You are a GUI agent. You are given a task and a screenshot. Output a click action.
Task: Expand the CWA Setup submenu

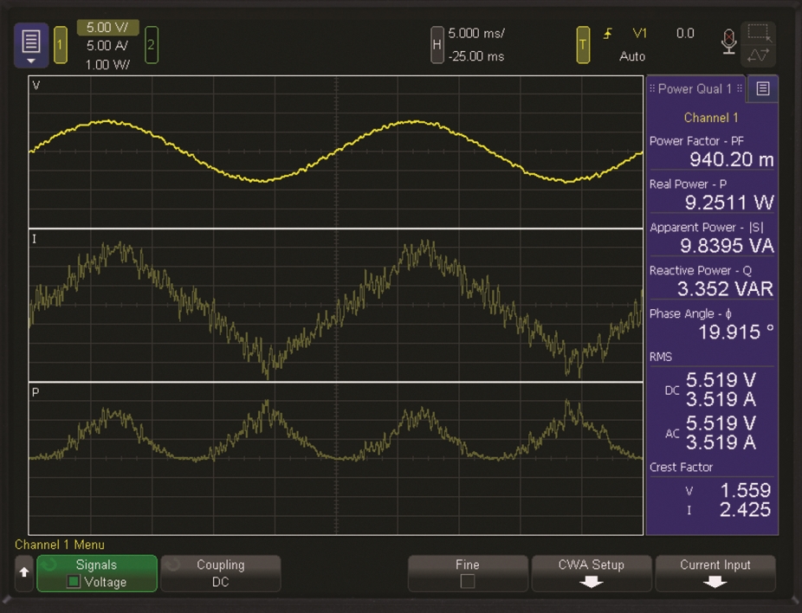click(x=592, y=573)
